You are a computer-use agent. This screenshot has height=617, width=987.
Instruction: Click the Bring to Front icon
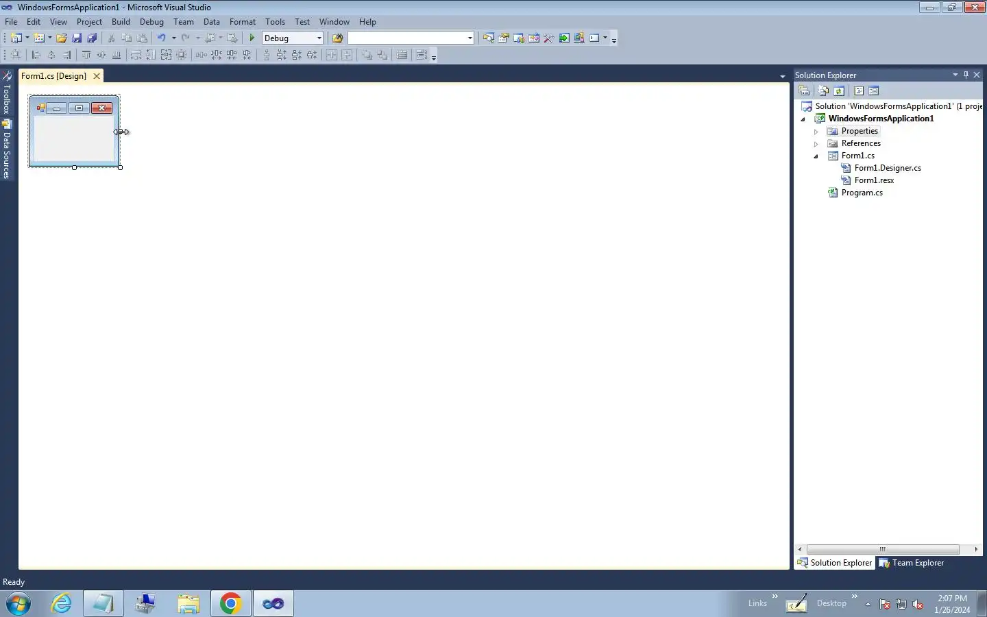(x=367, y=55)
